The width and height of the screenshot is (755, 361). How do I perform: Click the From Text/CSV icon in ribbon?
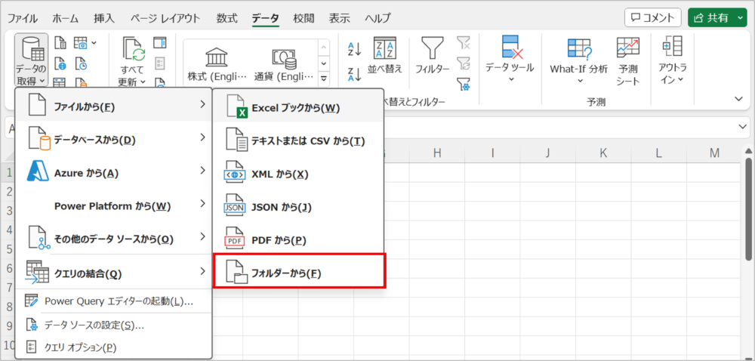coord(60,43)
